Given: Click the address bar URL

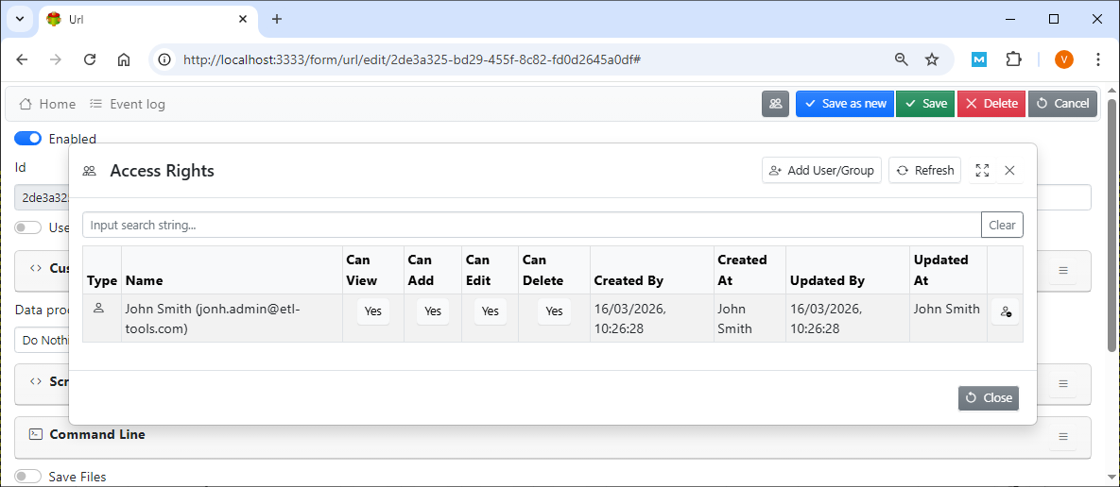Looking at the screenshot, I should click(411, 59).
